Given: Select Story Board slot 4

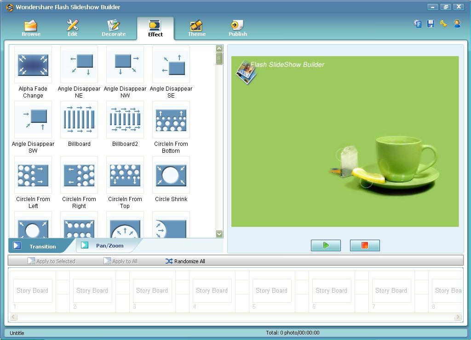Looking at the screenshot, I should (212, 290).
